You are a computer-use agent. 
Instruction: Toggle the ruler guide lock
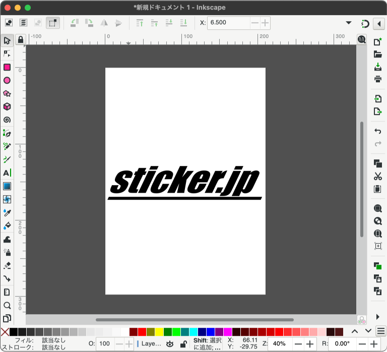click(21, 39)
